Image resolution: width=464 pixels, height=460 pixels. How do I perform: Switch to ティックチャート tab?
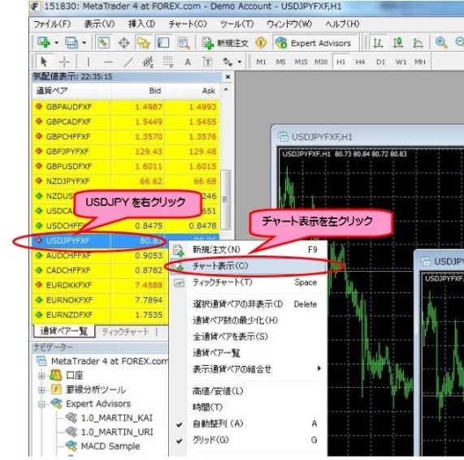pos(125,332)
